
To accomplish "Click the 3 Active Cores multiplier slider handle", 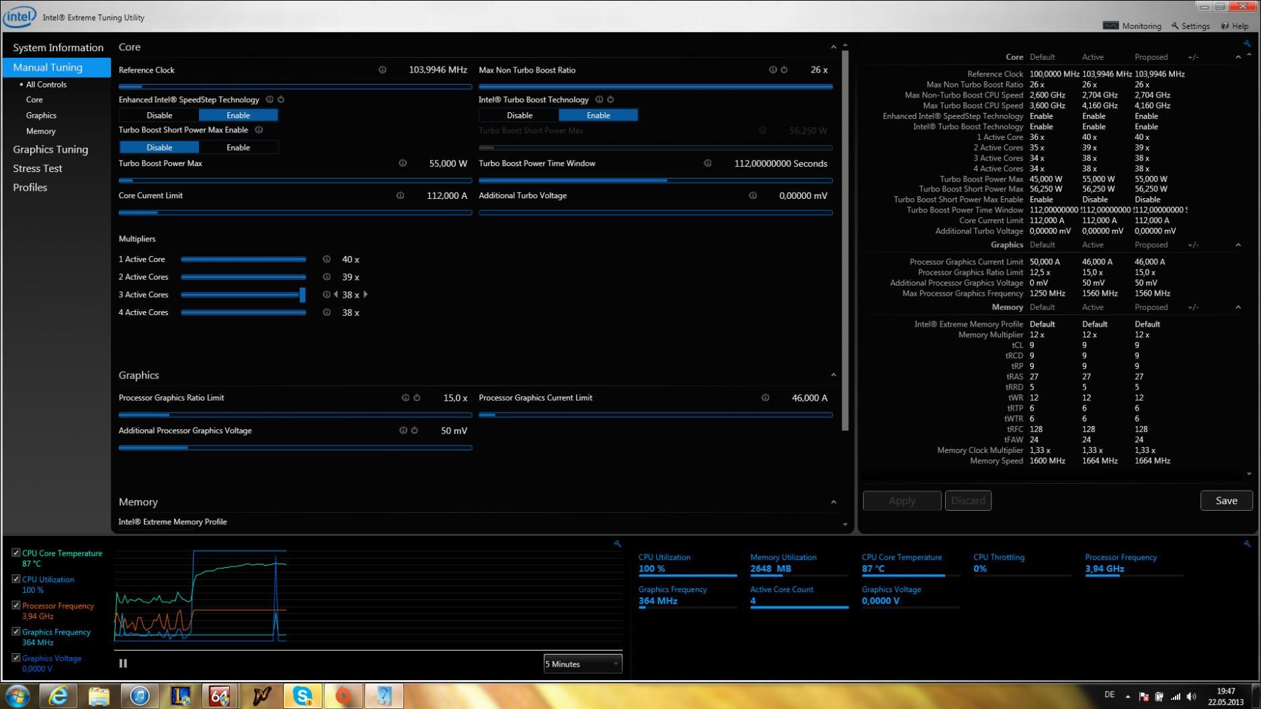I will [302, 294].
